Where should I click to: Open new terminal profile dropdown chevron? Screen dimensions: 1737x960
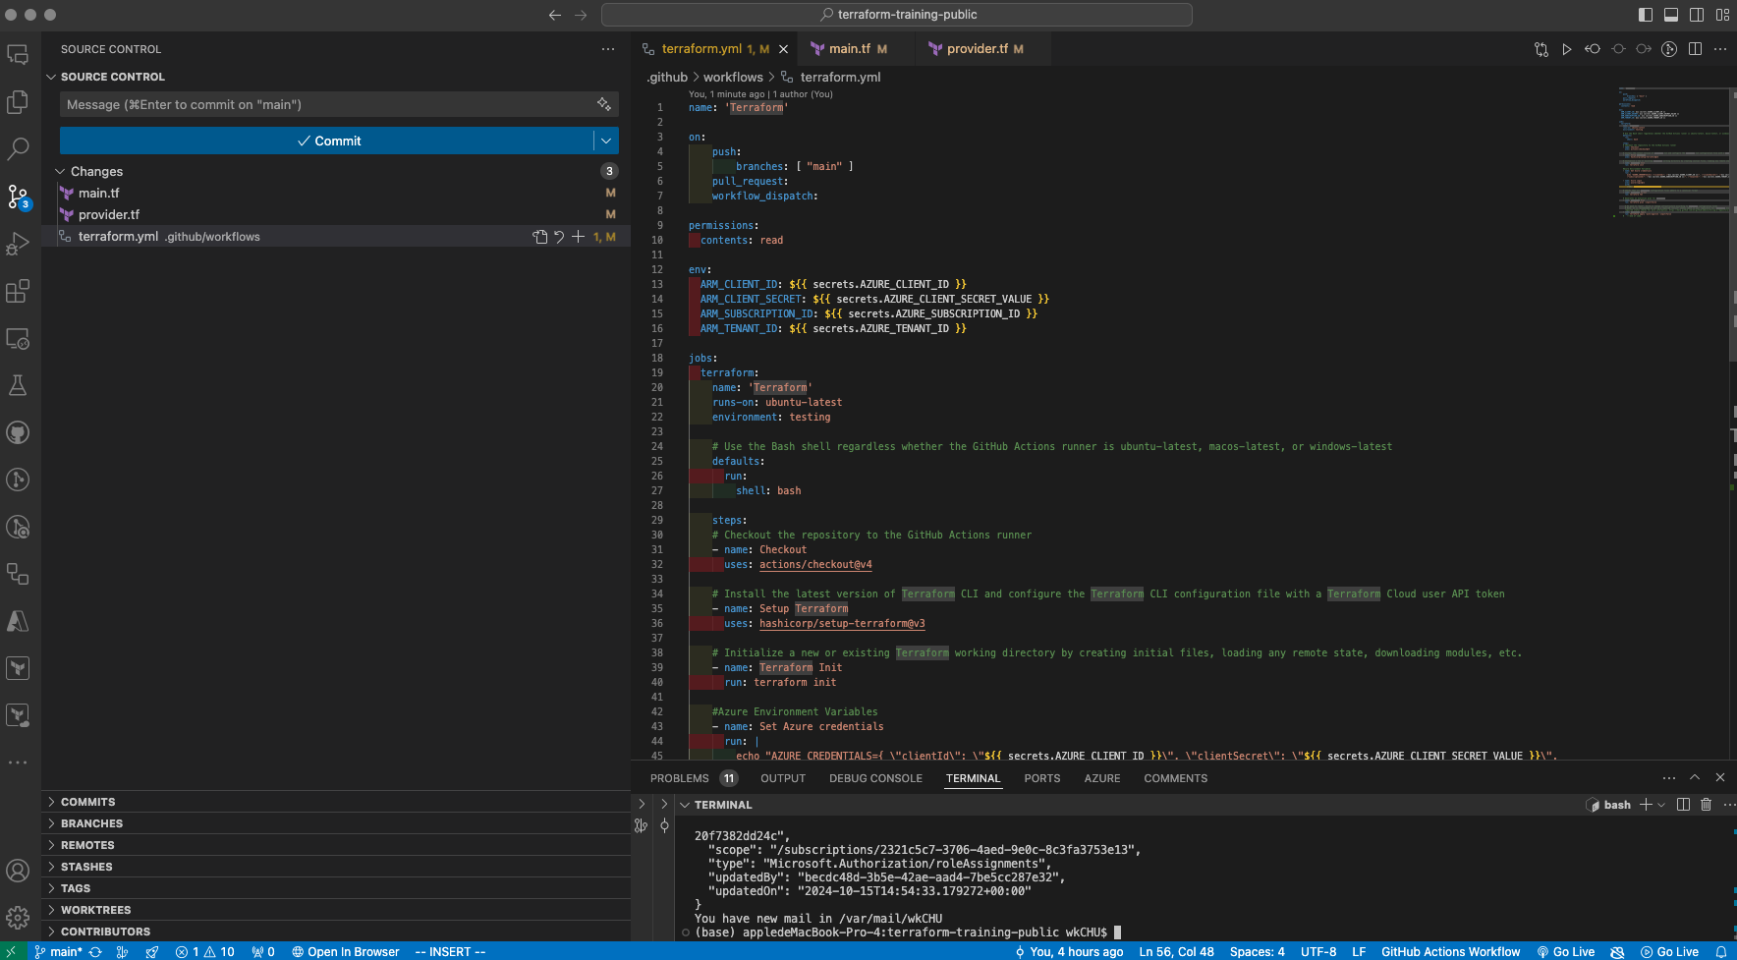[1661, 805]
